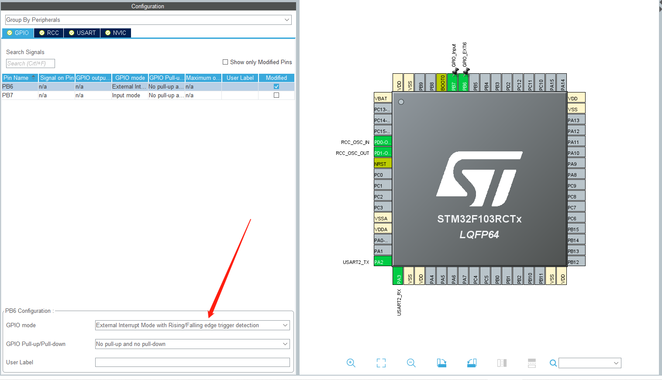Select the PB6 row in pin table

(x=148, y=86)
